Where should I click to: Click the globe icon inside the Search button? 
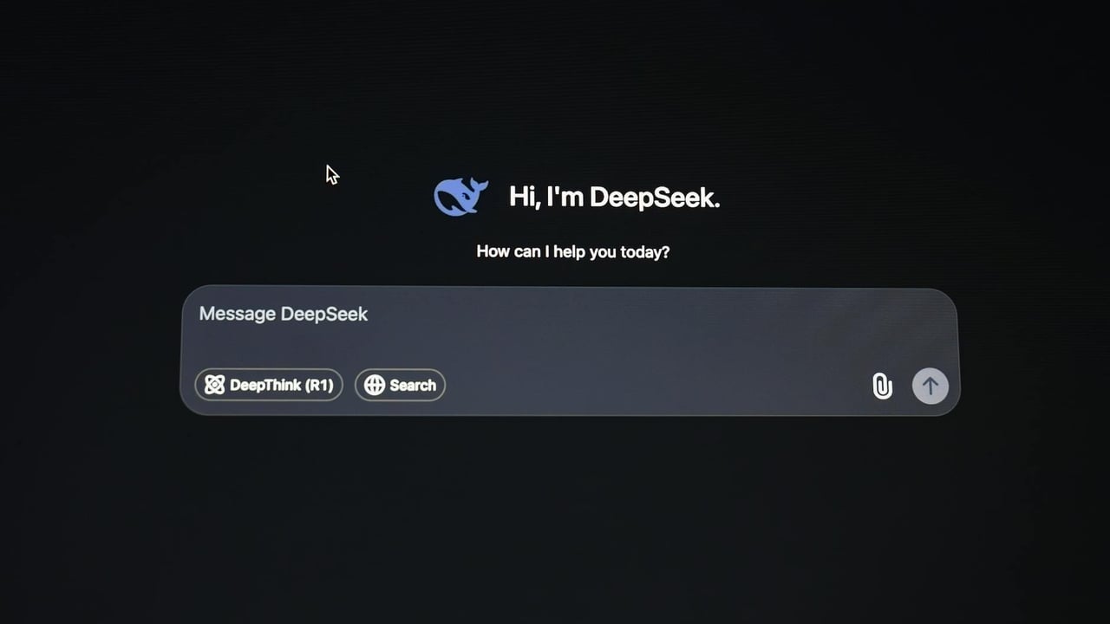coord(375,385)
